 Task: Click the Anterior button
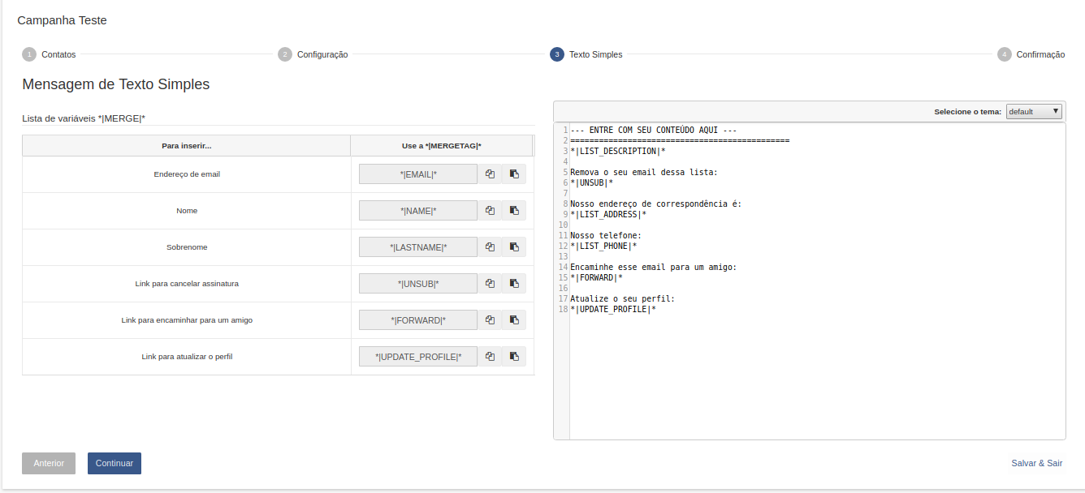pyautogui.click(x=49, y=463)
